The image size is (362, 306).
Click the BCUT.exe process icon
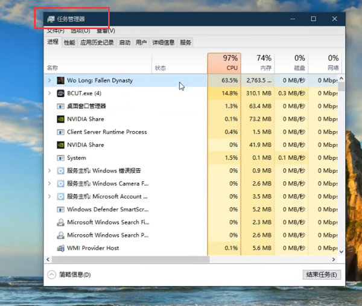pos(61,94)
